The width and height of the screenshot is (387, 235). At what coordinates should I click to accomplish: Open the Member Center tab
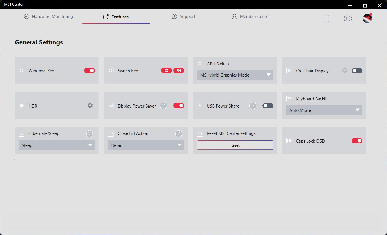[251, 17]
